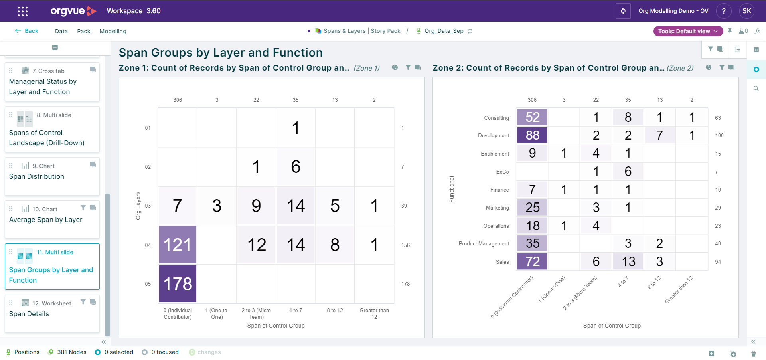Click the sync refresh icon in header
Screen dimensions: 766x360
[x=623, y=11]
